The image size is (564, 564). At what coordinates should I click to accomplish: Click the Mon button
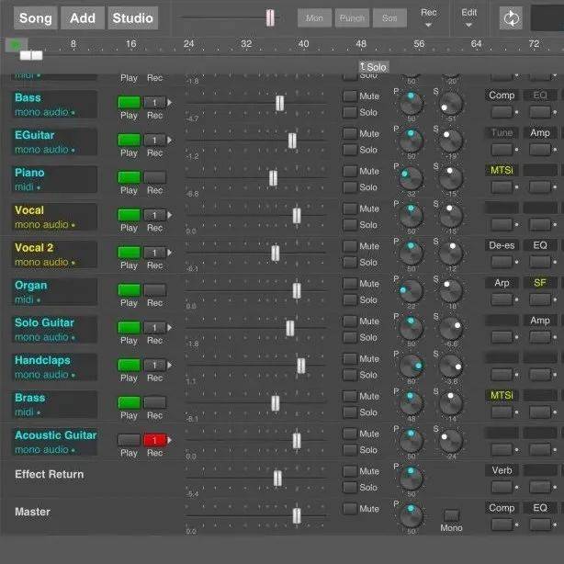pyautogui.click(x=314, y=18)
